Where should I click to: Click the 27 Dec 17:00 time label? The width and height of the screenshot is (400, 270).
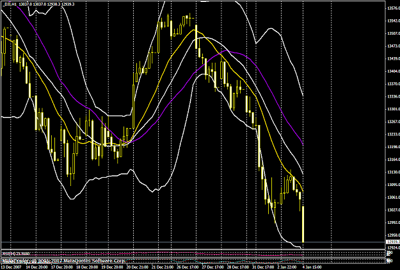[212, 267]
